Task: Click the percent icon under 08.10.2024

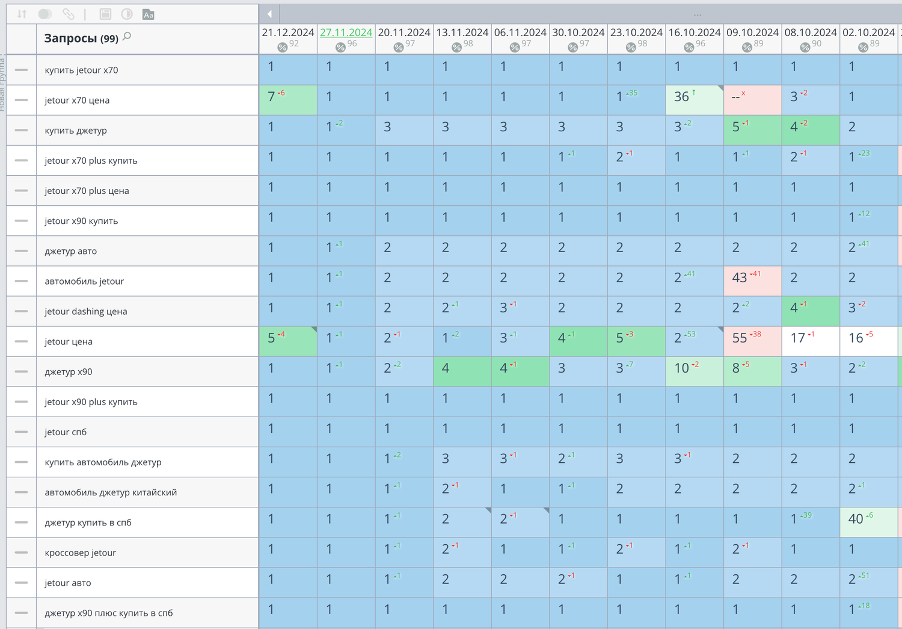Action: pos(805,48)
